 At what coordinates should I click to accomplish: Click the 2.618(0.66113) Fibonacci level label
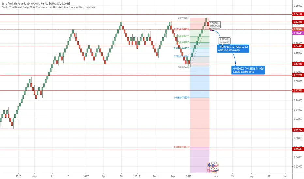tap(181, 147)
